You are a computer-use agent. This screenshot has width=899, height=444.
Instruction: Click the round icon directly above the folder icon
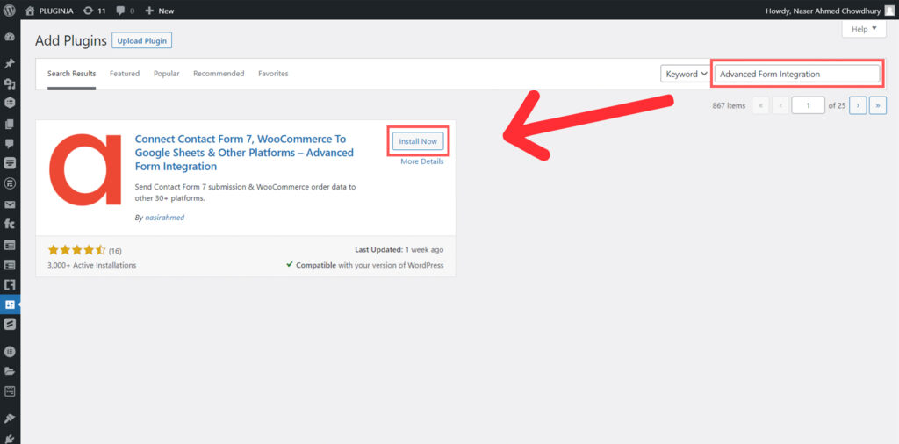[x=9, y=352]
